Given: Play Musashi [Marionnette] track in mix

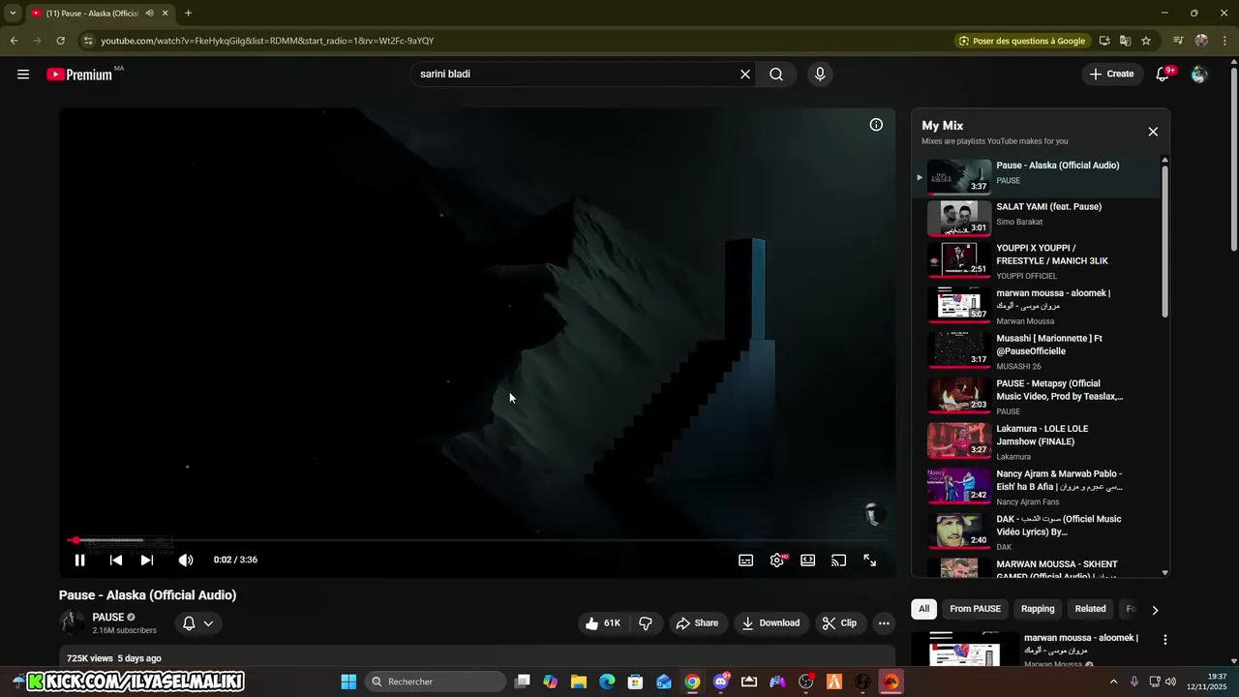Looking at the screenshot, I should click(1036, 352).
